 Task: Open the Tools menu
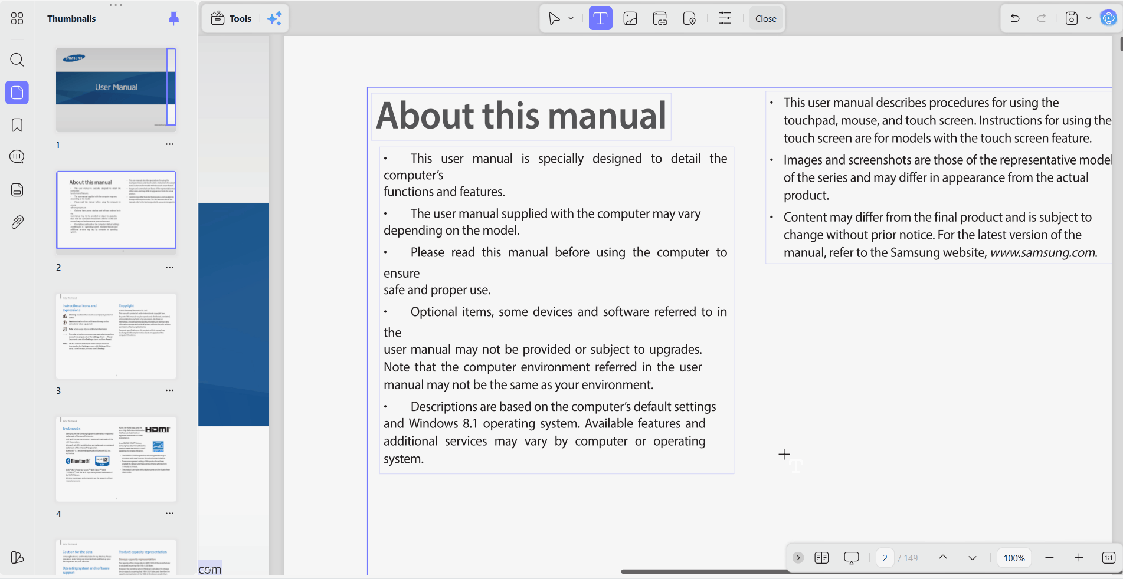click(x=231, y=18)
